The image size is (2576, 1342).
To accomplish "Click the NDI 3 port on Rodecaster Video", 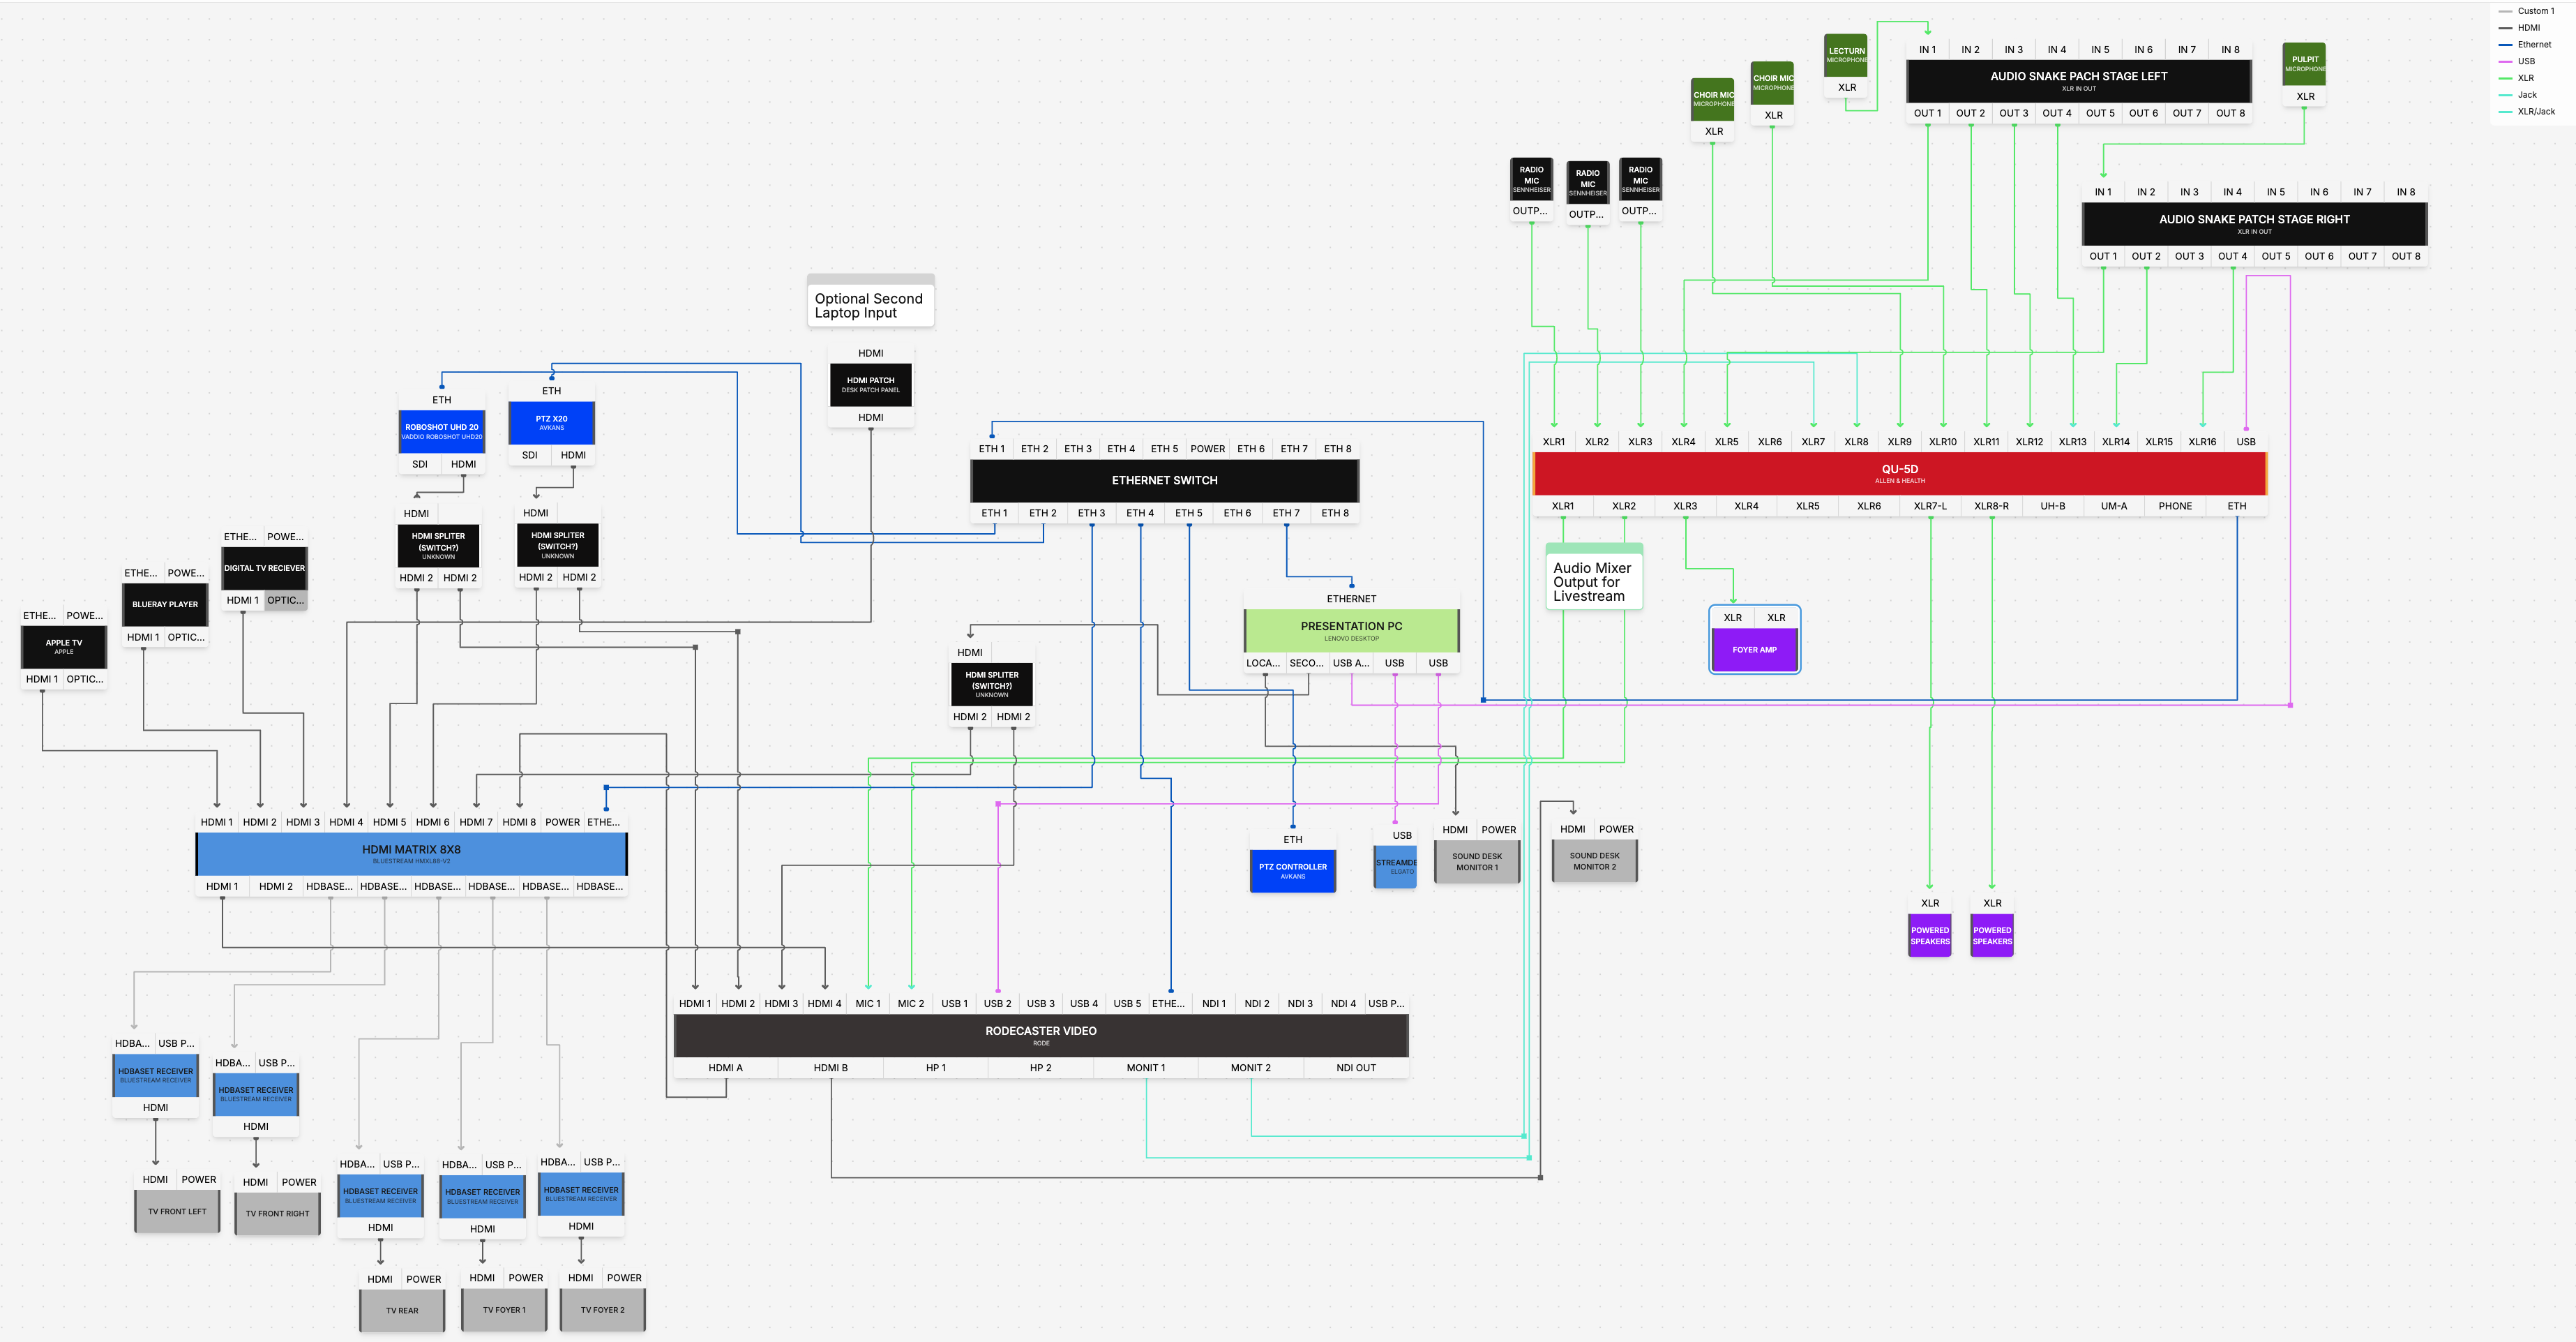I will [1300, 1004].
